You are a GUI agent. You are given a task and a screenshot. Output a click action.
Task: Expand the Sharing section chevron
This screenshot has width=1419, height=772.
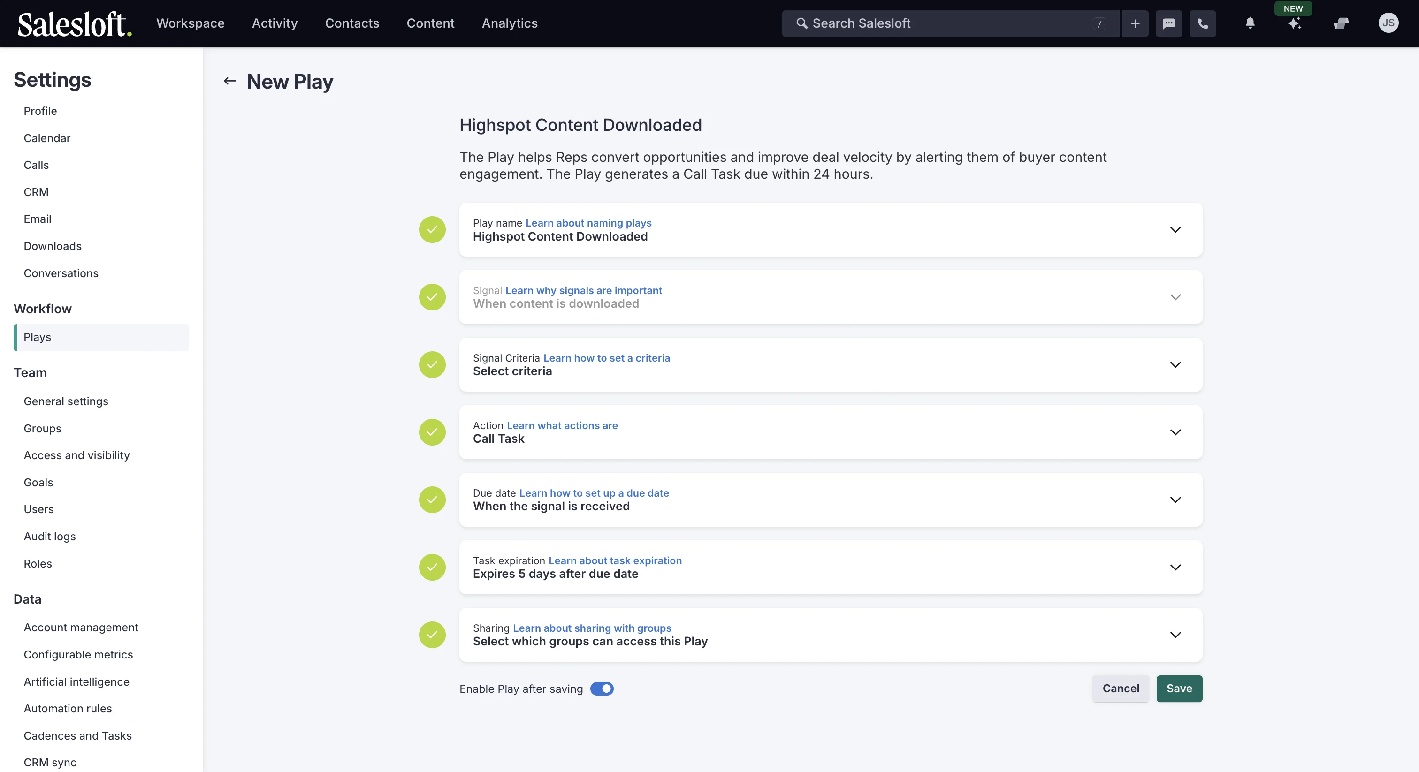pyautogui.click(x=1175, y=635)
